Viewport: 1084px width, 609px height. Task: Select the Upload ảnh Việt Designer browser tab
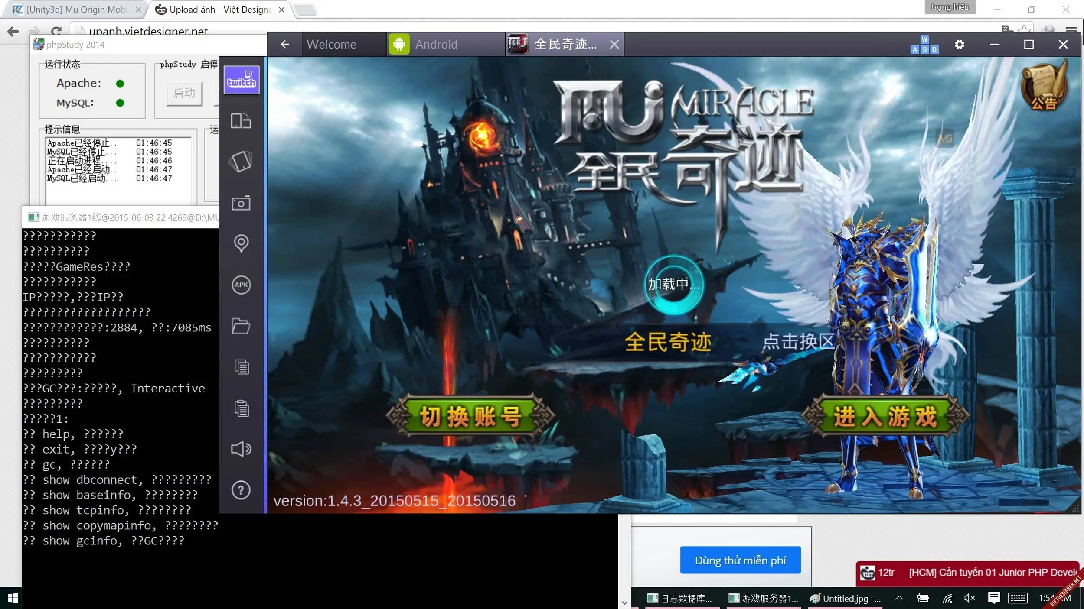coord(219,10)
